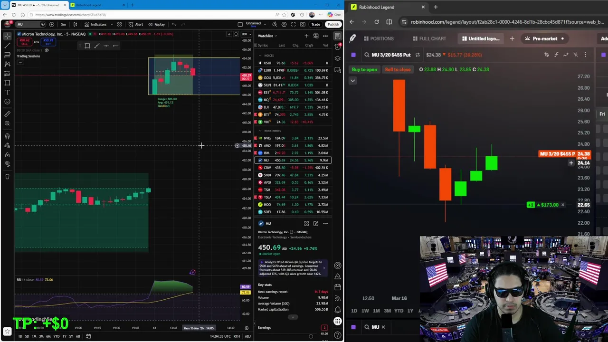
Task: Sort watchlist by Chg% column
Action: (309, 46)
